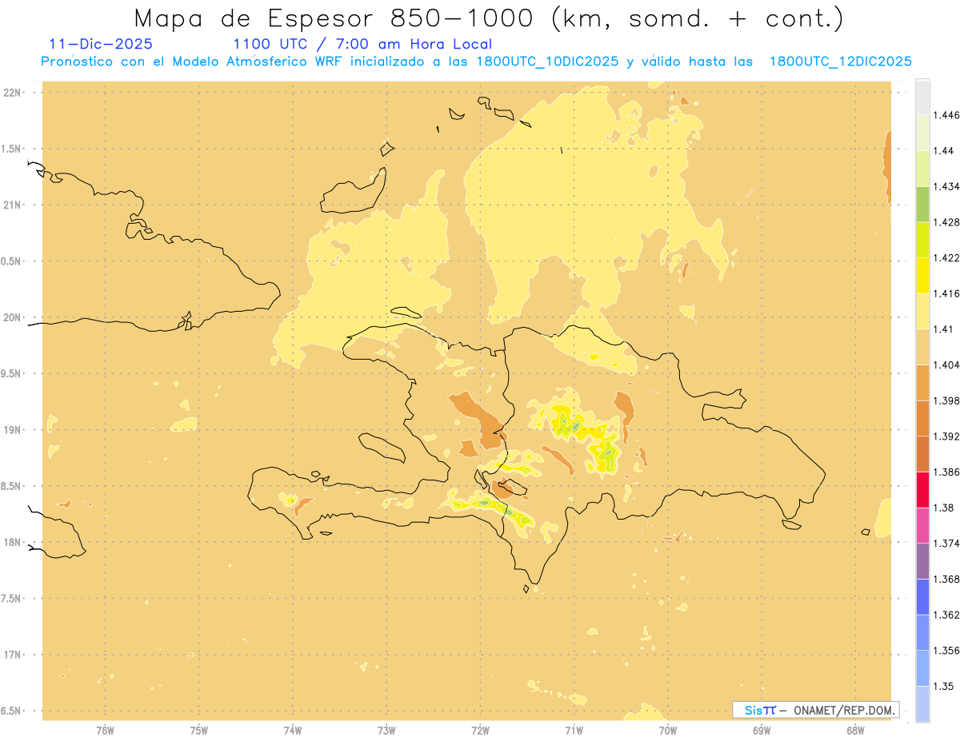Screen dimensions: 960x741
Task: Click the 18N latitude axis label
Action: pos(13,542)
